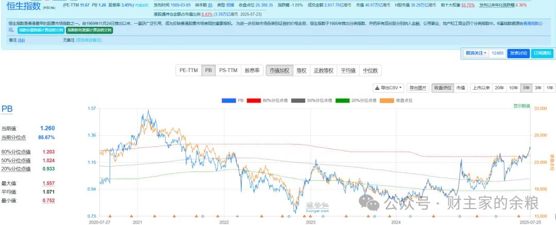The height and width of the screenshot is (225, 556).
Task: Set the chart range to 10年
Action: point(513,88)
